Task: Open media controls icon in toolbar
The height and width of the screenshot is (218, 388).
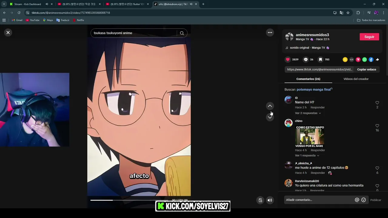Action: [369, 13]
